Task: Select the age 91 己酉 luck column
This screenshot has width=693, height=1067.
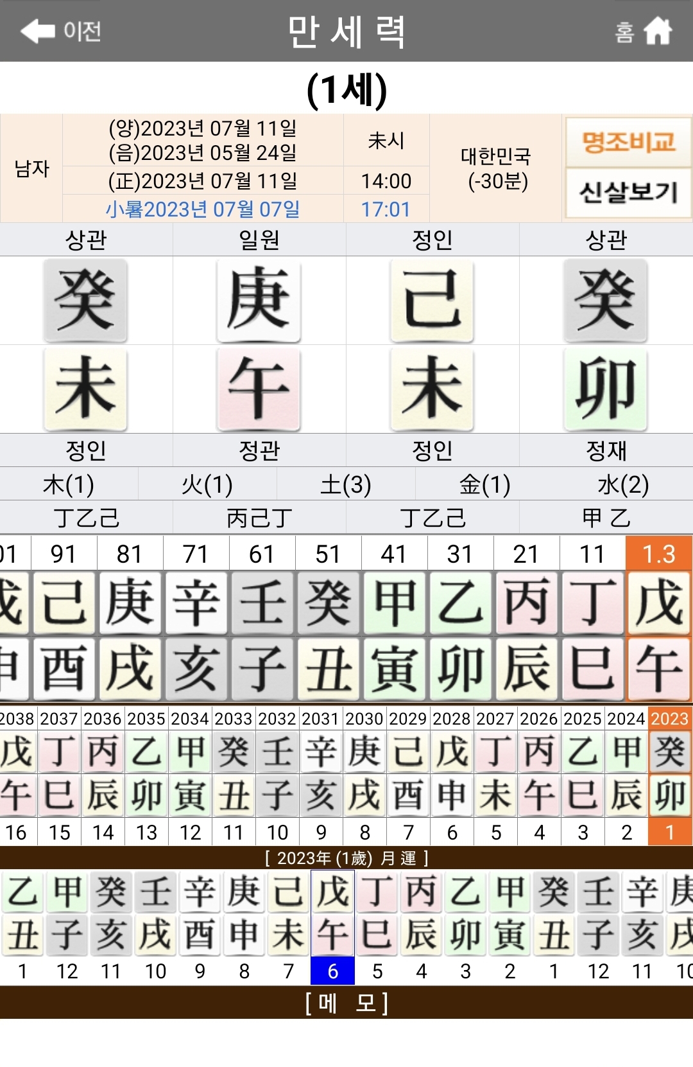Action: [64, 619]
